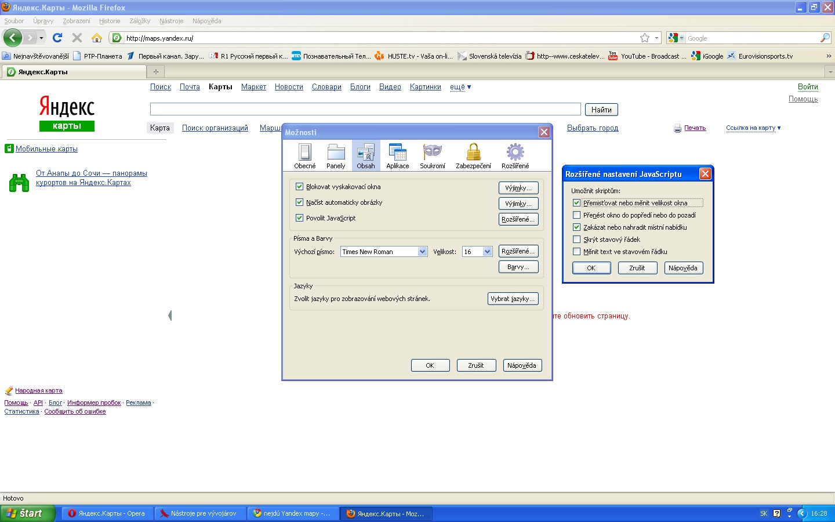Bookmark this page with the star icon
The image size is (835, 522).
645,38
